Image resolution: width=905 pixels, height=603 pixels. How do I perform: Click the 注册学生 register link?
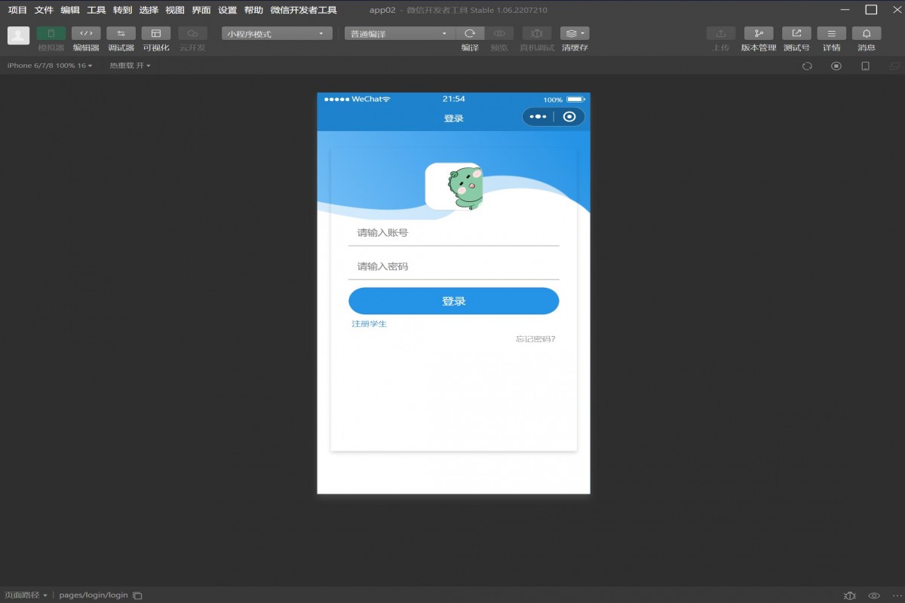[x=370, y=324]
